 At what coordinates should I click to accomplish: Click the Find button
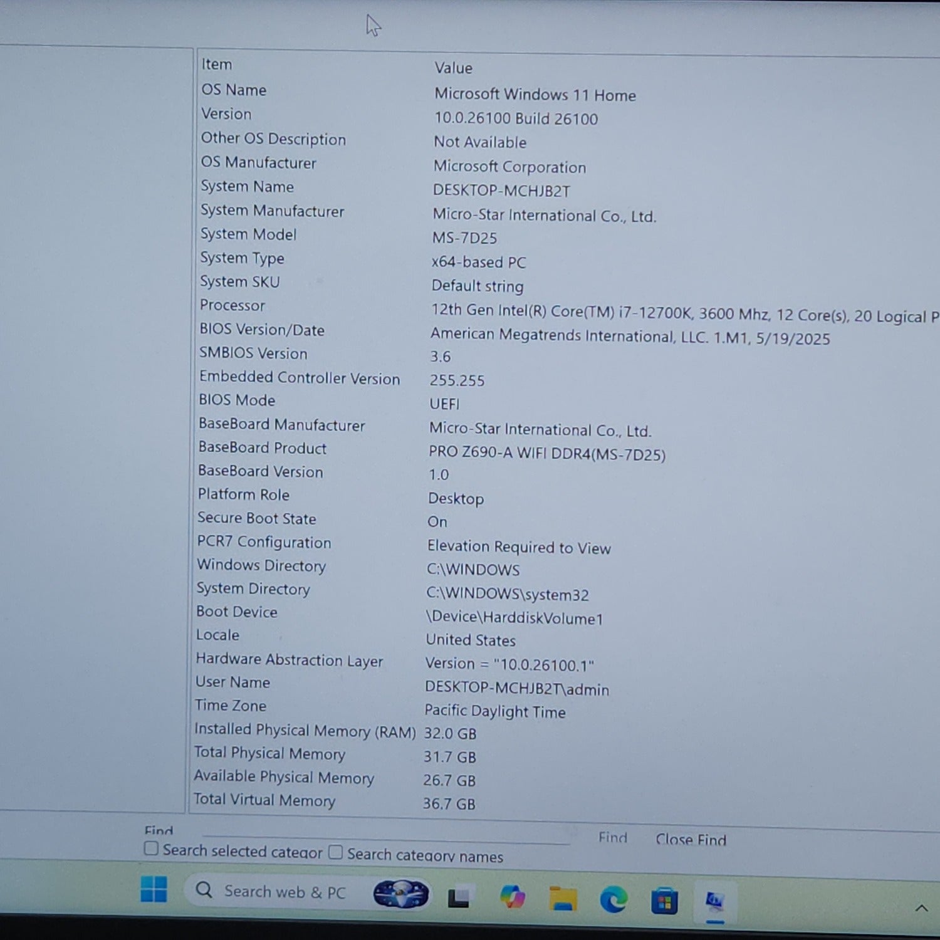click(612, 838)
